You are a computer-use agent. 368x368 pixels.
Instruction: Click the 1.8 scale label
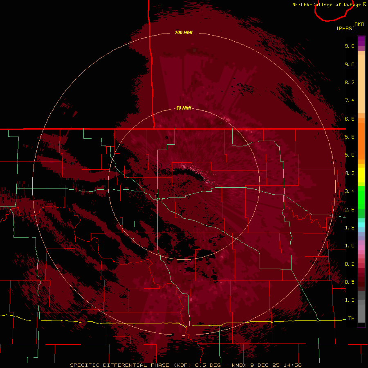(350, 228)
